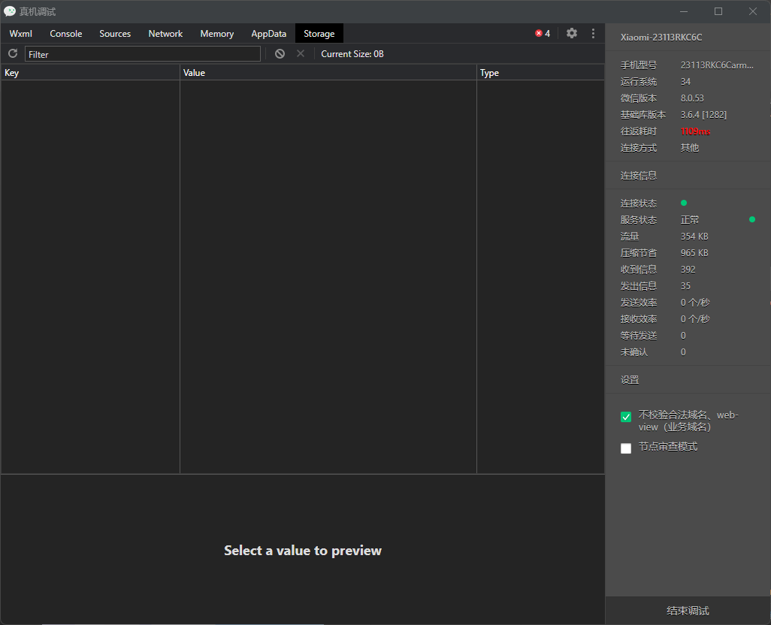Click the 连接方式 value 其他
The width and height of the screenshot is (771, 625).
(689, 148)
